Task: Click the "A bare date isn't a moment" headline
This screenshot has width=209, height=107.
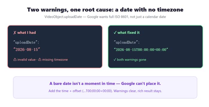Action: (x=105, y=84)
